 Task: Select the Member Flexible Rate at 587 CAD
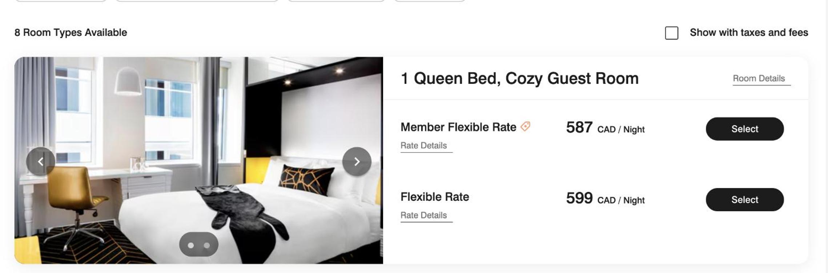[744, 129]
